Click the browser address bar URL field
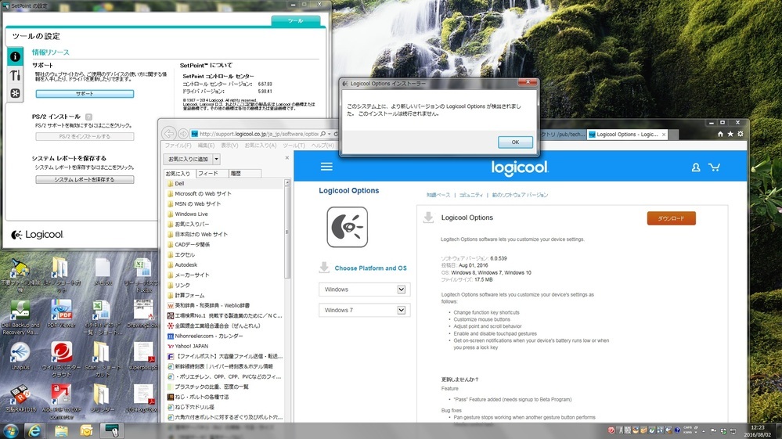 click(259, 134)
